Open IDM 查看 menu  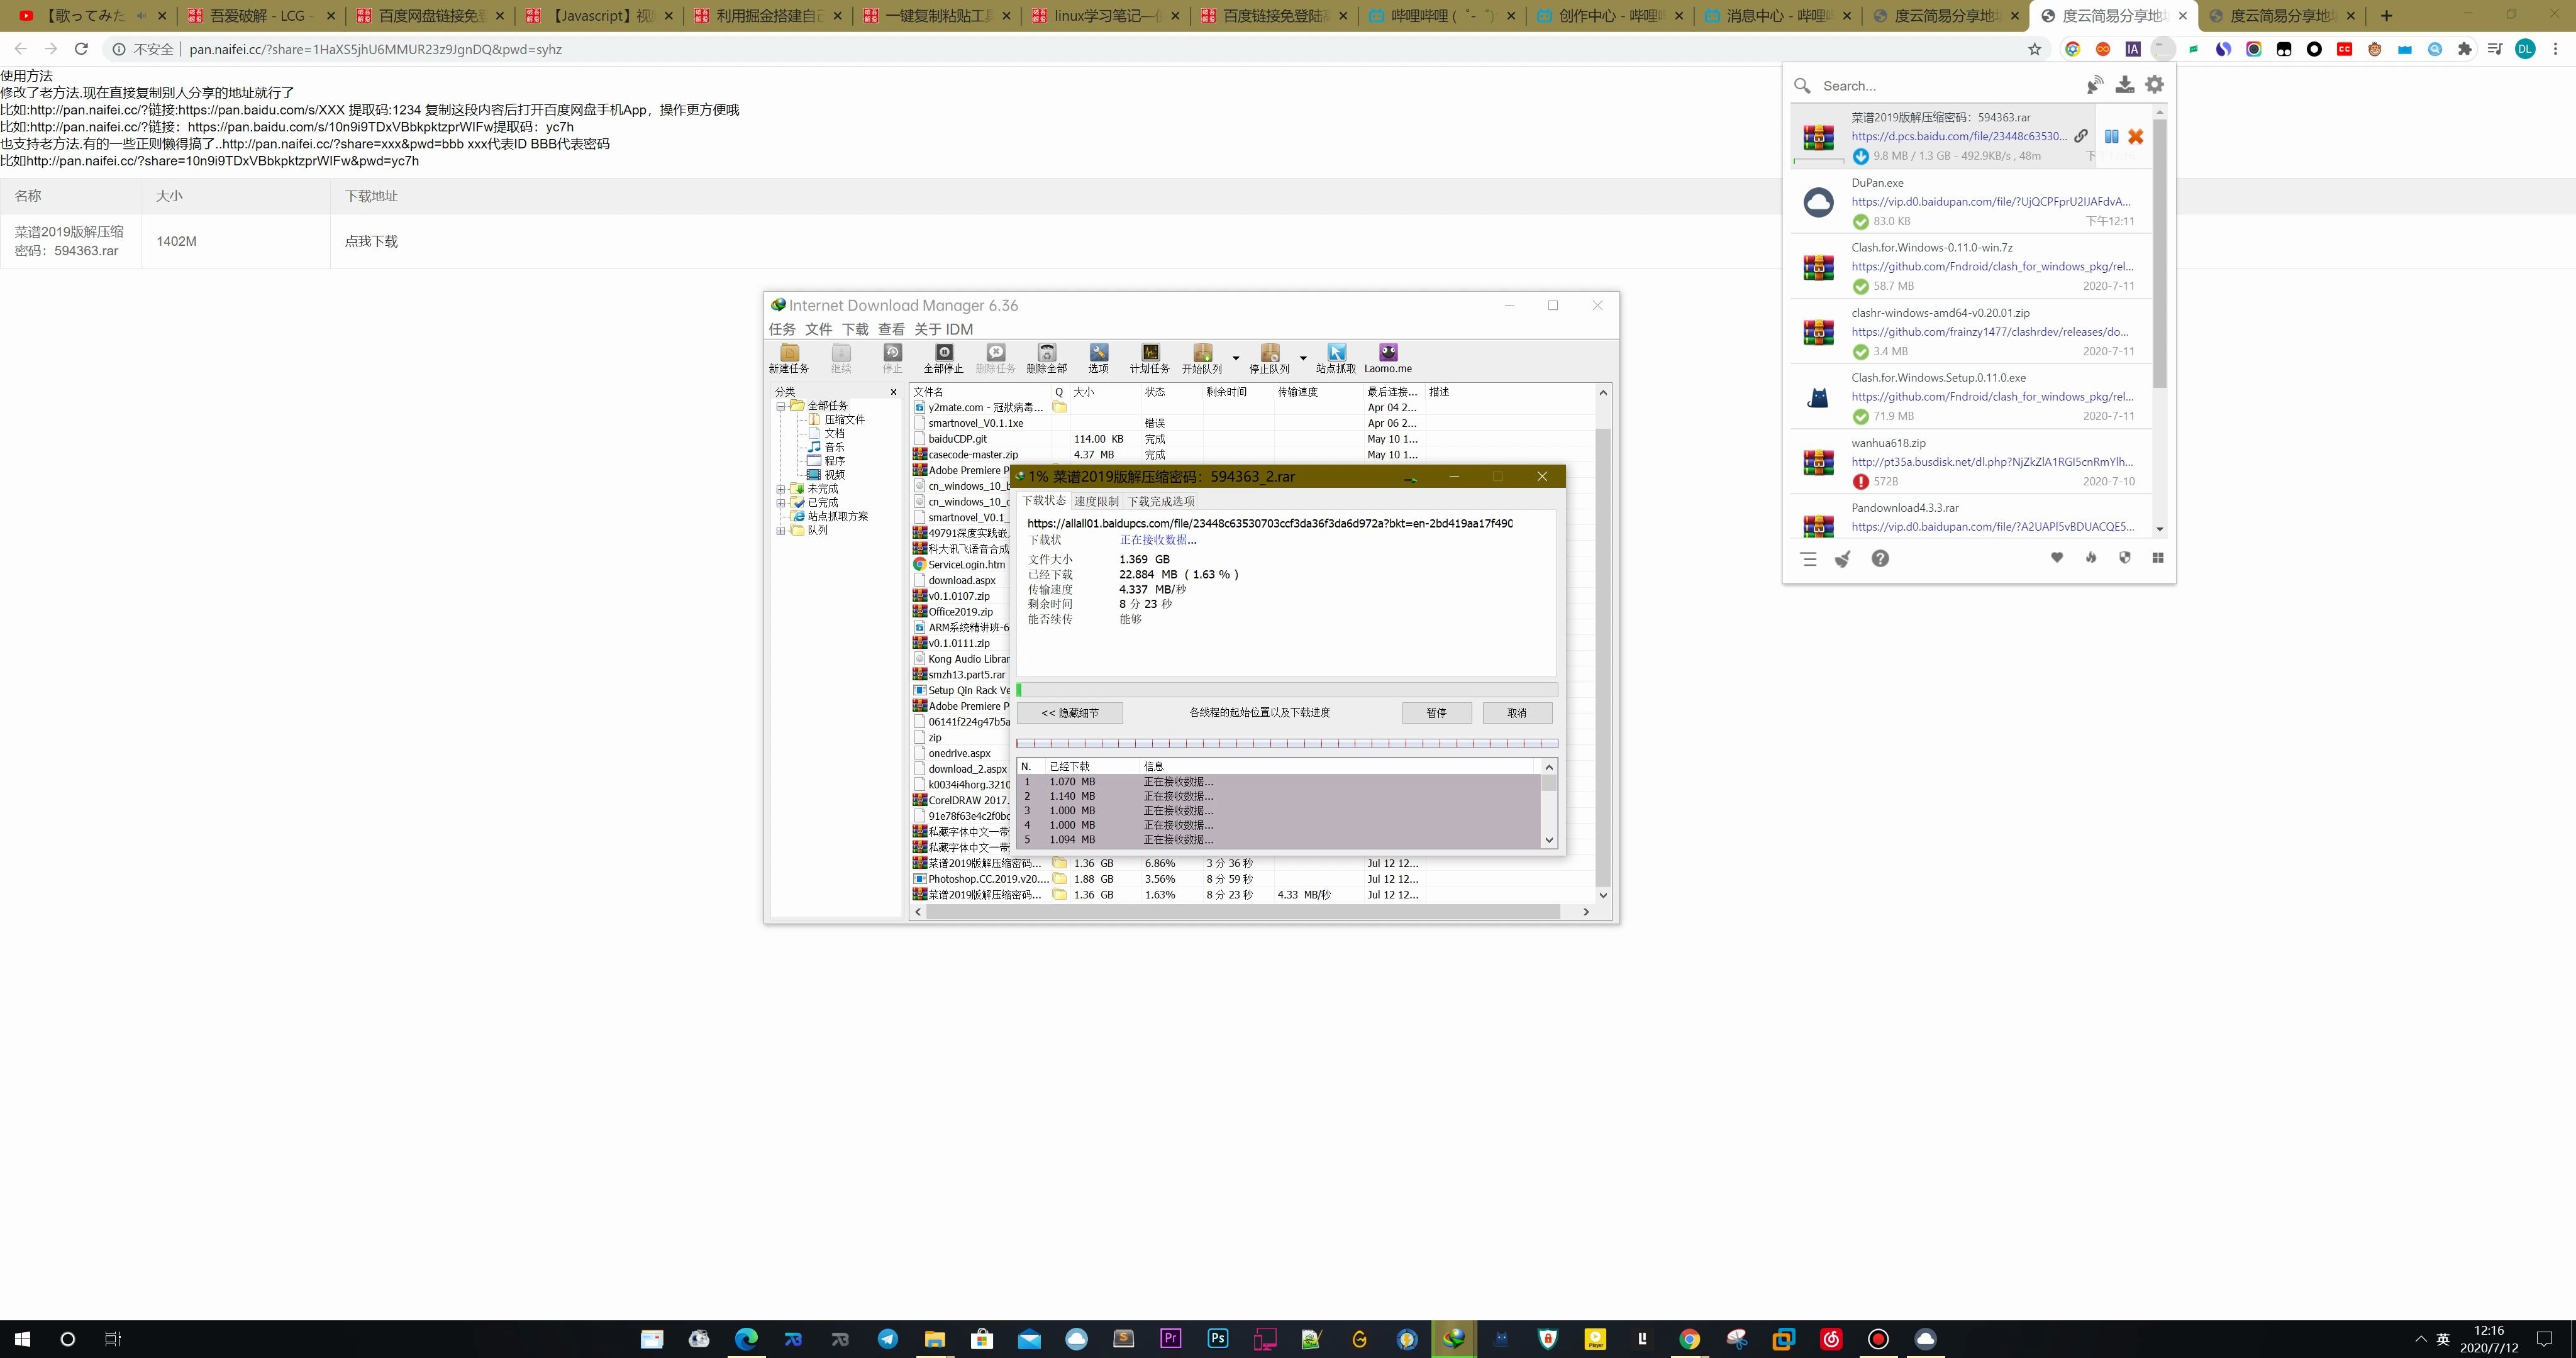[x=891, y=329]
